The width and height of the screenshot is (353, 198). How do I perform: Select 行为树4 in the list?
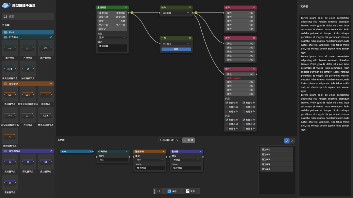click(277, 164)
